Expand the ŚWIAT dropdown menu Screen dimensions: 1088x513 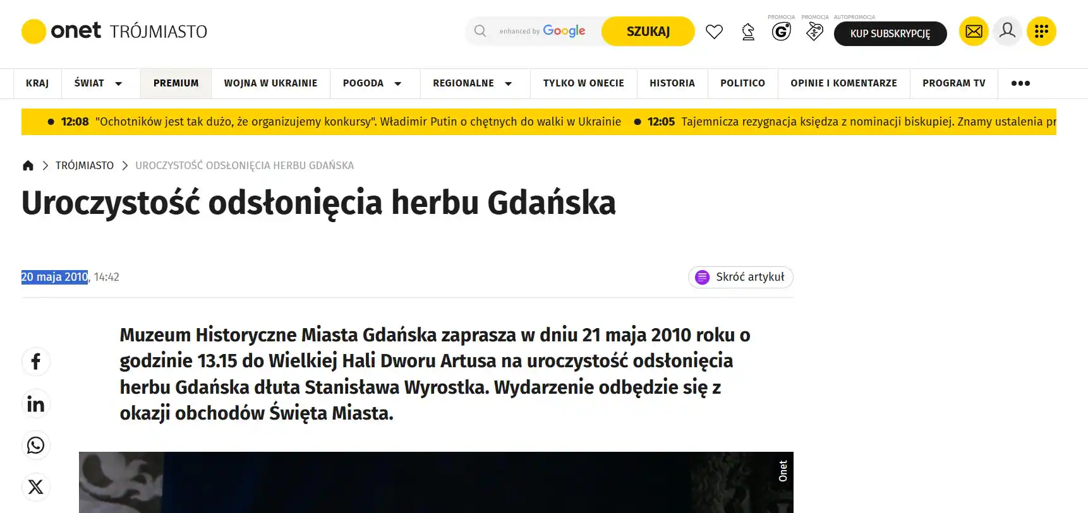[x=118, y=83]
